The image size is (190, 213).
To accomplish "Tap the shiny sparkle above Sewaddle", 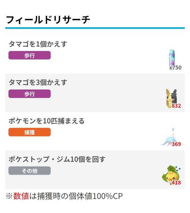I will (178, 169).
